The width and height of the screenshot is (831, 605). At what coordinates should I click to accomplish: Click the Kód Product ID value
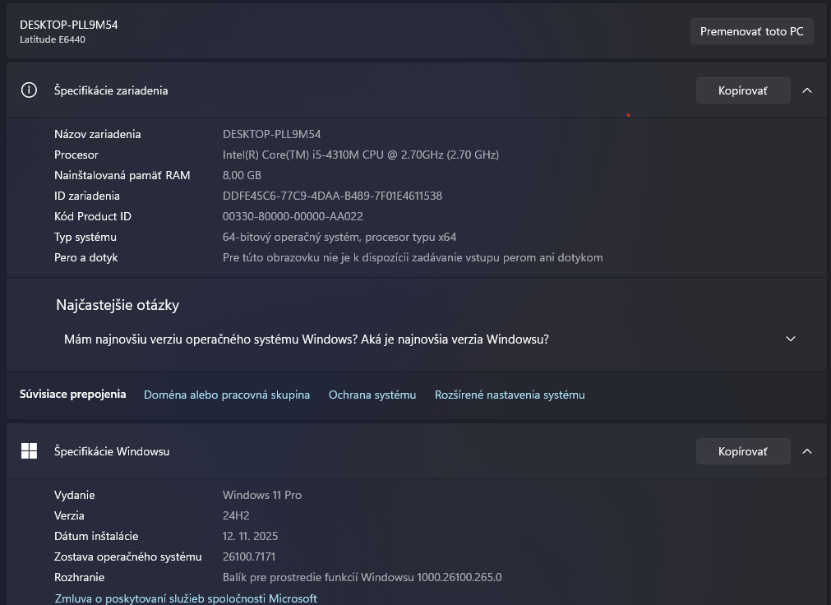pos(293,216)
